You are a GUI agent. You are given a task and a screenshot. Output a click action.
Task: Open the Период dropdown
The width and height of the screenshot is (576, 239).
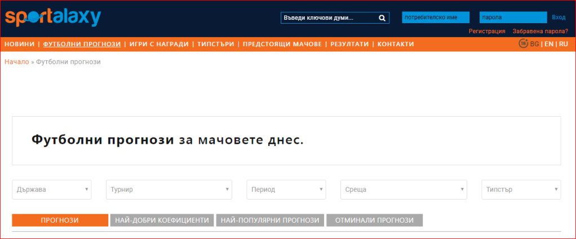[x=286, y=189]
